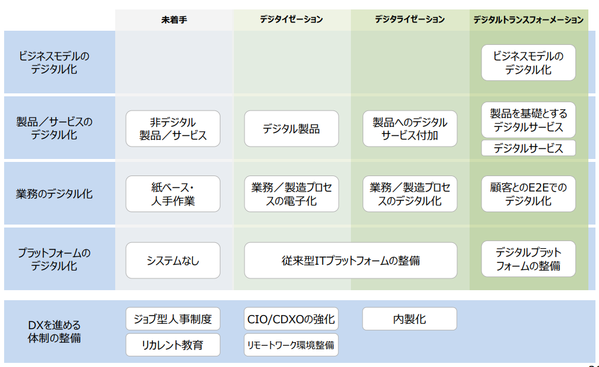
Task: Click the 製品へのデジタルサービス付加 box
Action: click(x=409, y=129)
